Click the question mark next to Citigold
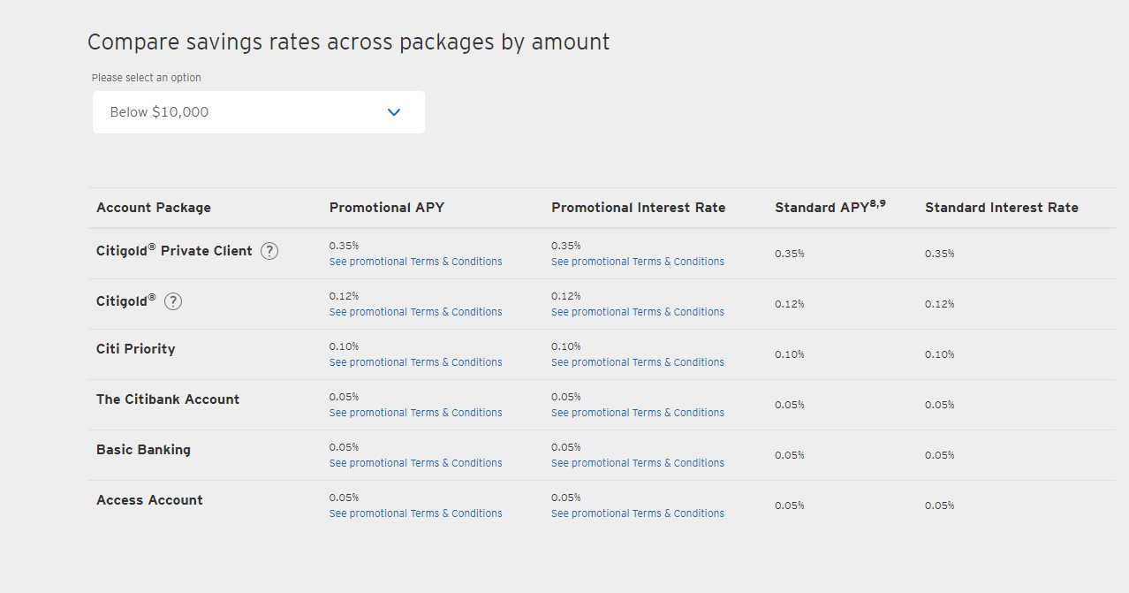Image resolution: width=1129 pixels, height=593 pixels. (173, 301)
